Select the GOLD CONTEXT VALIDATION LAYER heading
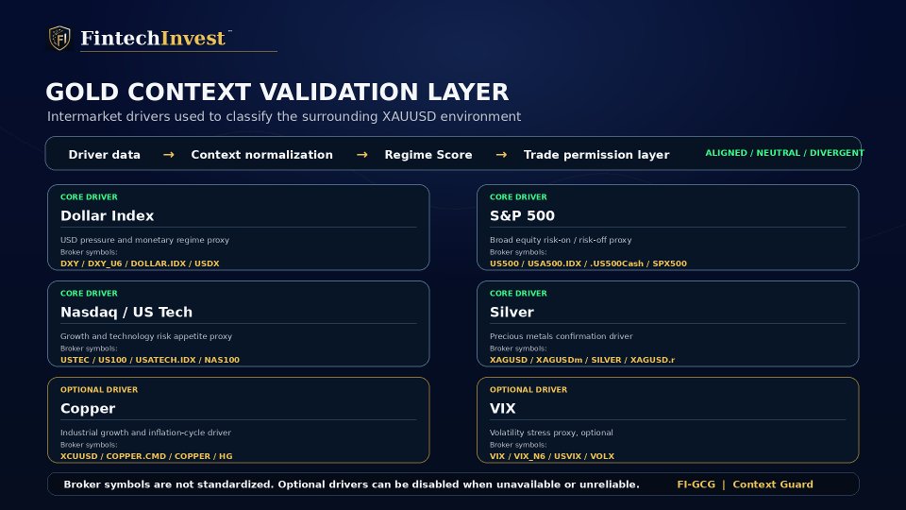Screen dimensions: 906x510 [x=277, y=92]
